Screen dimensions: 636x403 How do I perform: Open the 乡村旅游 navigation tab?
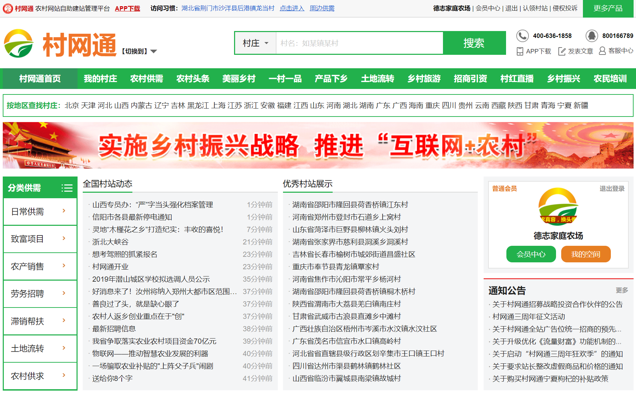[424, 79]
